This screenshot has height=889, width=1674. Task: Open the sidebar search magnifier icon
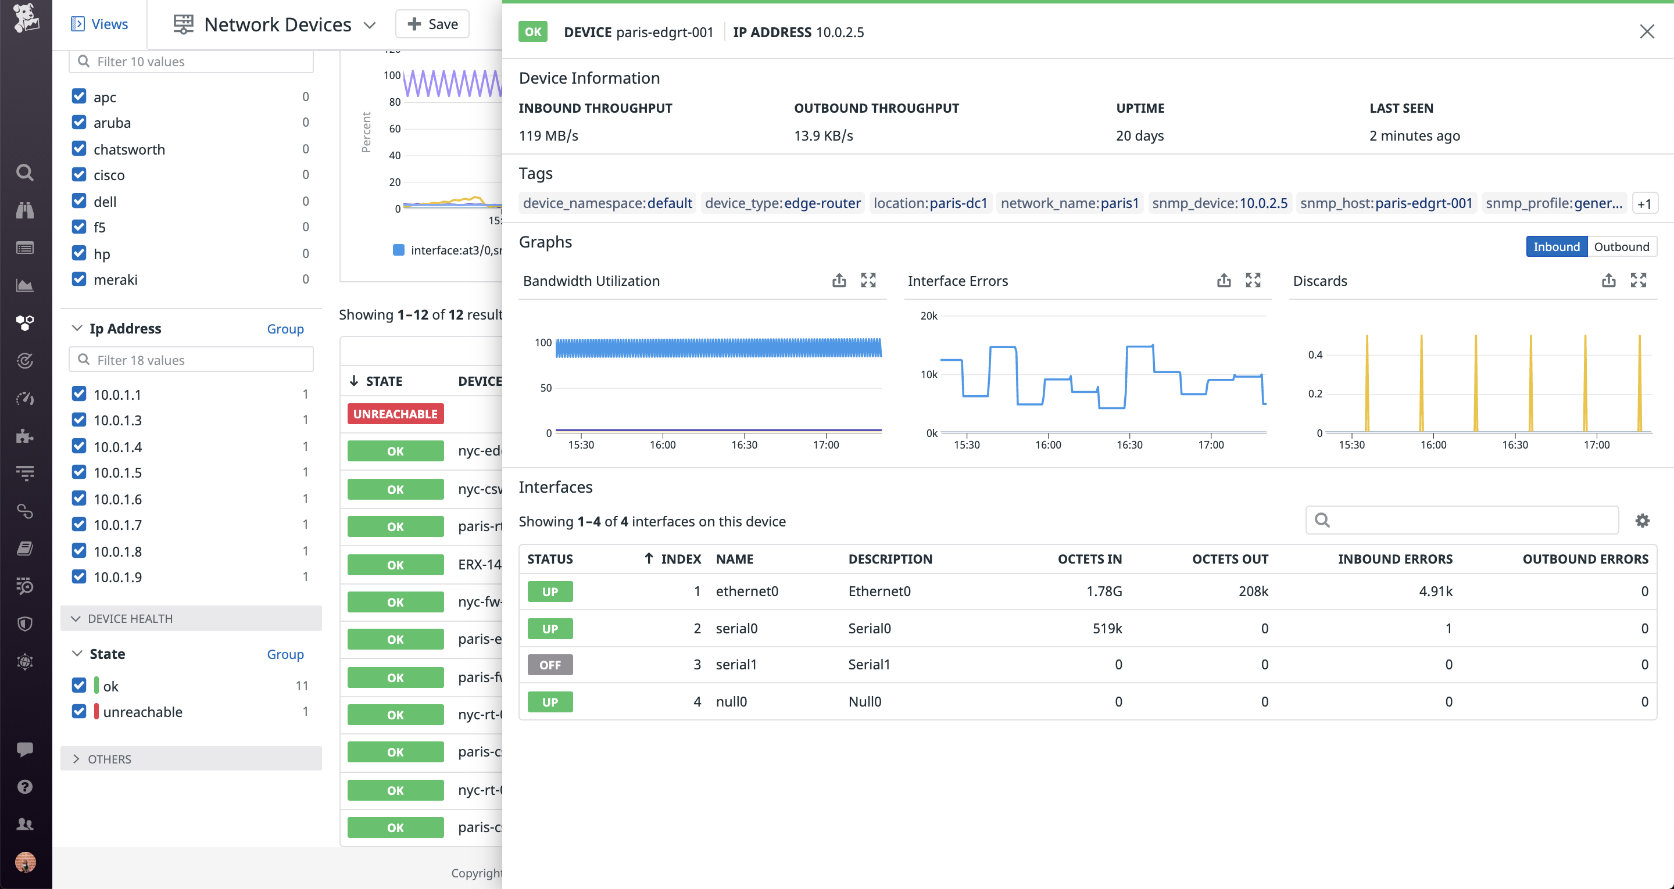pos(24,172)
